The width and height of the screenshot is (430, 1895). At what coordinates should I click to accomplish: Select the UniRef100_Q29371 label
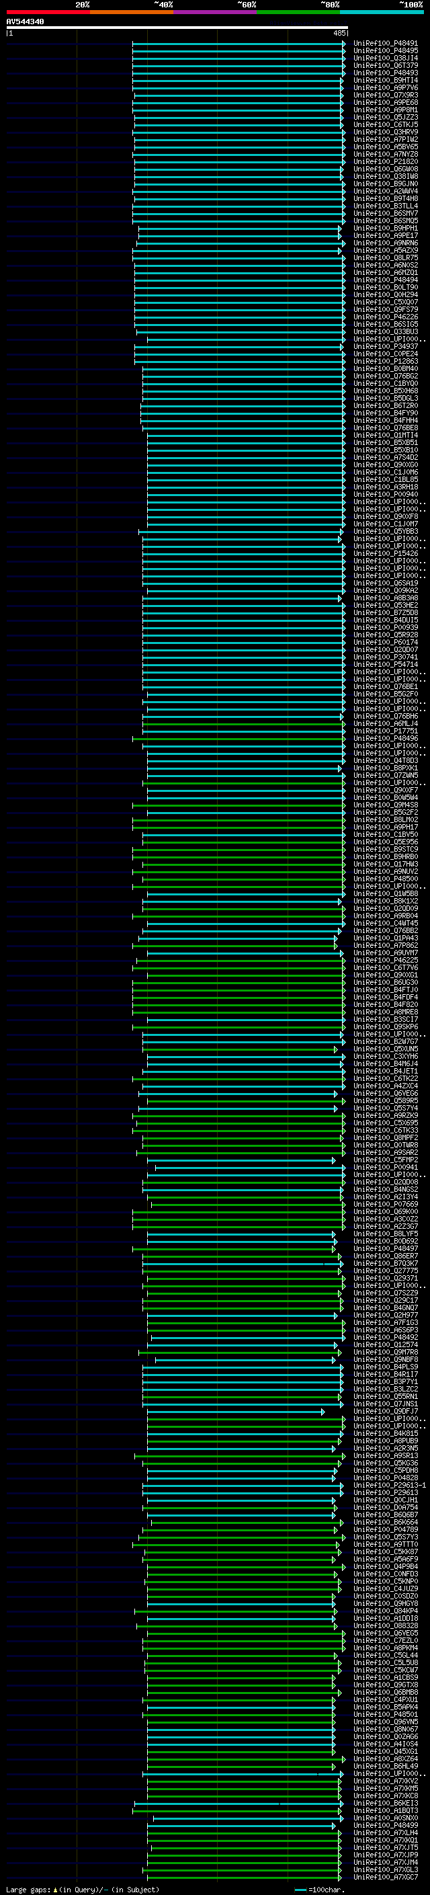[385, 1278]
